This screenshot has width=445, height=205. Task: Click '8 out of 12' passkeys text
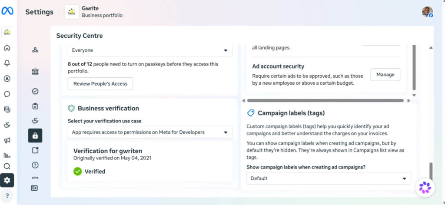(x=80, y=64)
